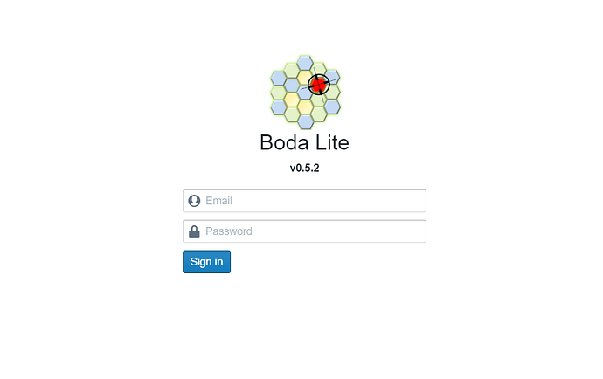Click the padlock icon in Password field

(194, 231)
